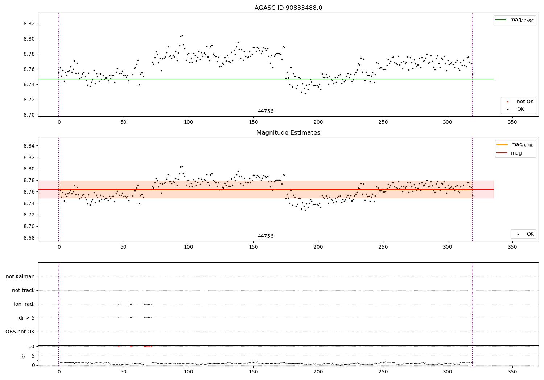Viewport: 544px width, 380px height.
Task: Click the 10 tick label on the dr axis
Action: tap(32, 346)
